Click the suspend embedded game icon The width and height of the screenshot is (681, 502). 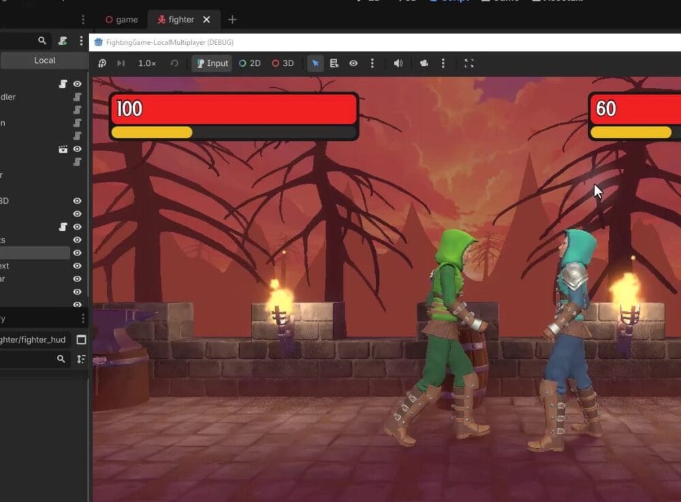coord(103,63)
